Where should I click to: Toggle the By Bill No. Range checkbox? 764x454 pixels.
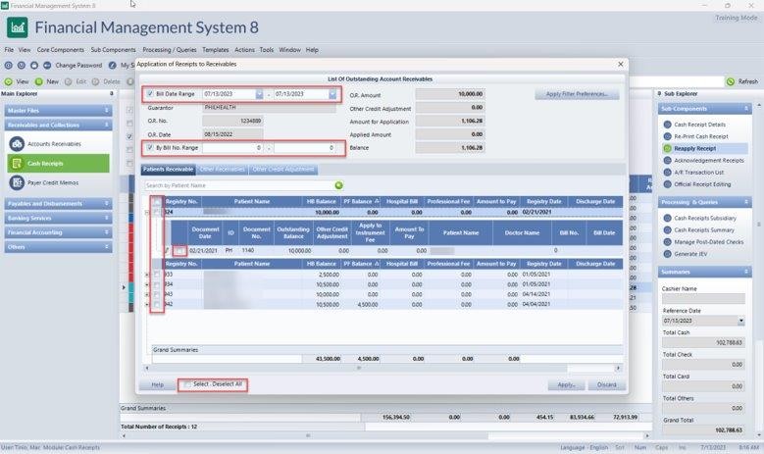150,147
